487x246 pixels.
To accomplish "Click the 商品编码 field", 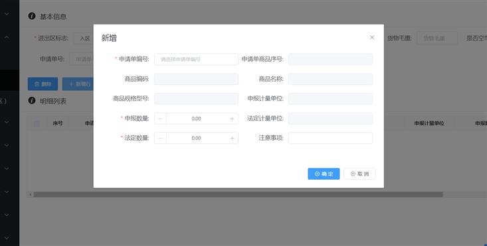I will coord(196,79).
